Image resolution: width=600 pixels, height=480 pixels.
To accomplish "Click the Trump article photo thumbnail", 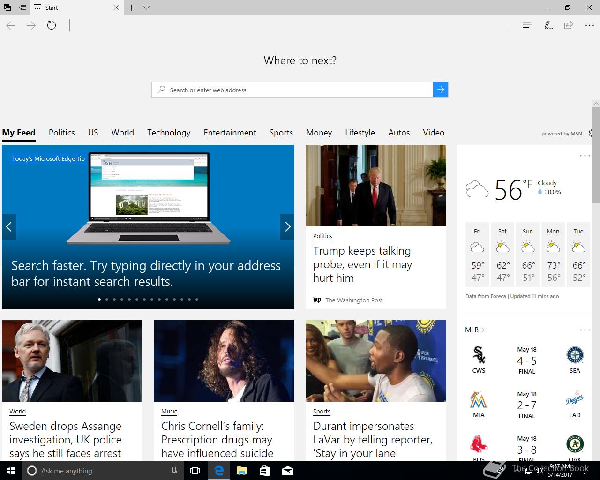I will (x=376, y=186).
